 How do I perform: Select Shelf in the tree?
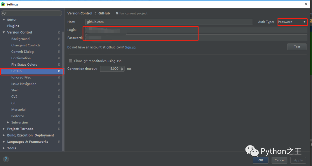[x=15, y=90]
